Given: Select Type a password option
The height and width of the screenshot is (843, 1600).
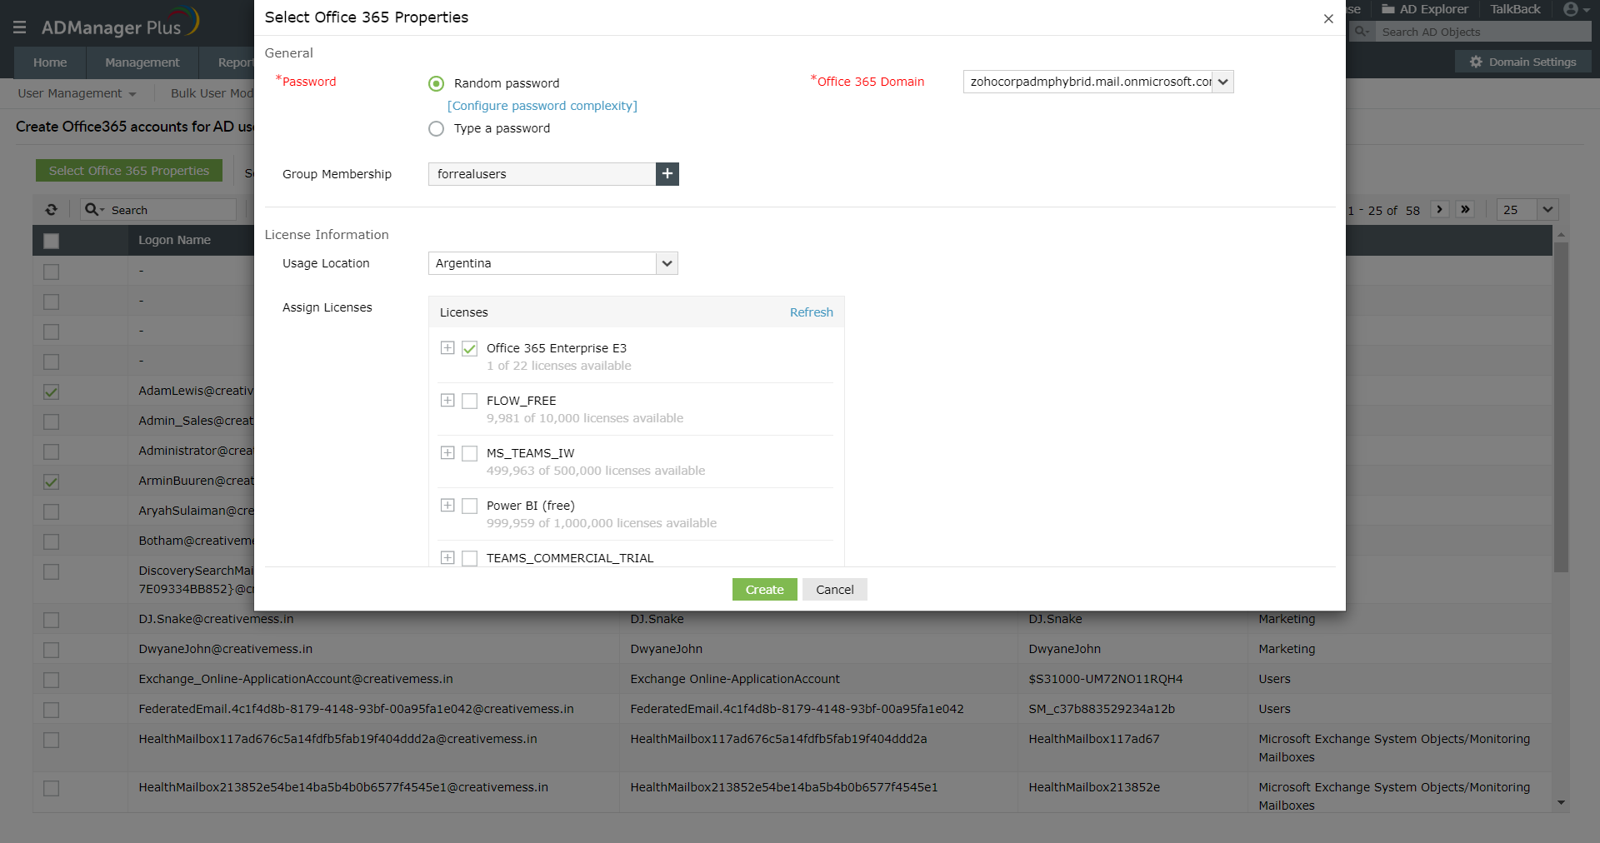Looking at the screenshot, I should [x=436, y=128].
